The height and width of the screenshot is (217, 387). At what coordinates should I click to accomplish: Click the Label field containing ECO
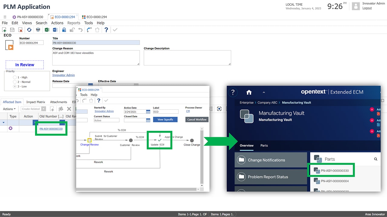click(166, 112)
